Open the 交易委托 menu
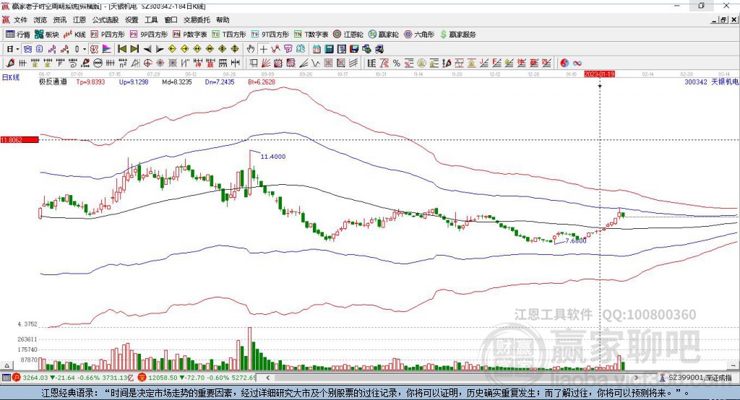This screenshot has width=740, height=400. pyautogui.click(x=197, y=19)
